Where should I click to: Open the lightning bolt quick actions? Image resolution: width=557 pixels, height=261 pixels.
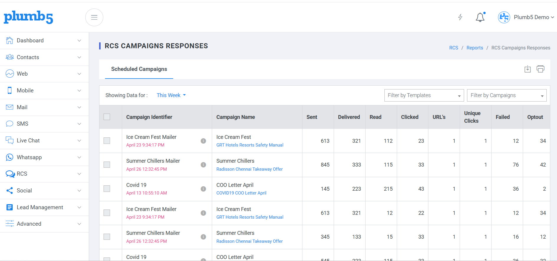click(x=460, y=17)
